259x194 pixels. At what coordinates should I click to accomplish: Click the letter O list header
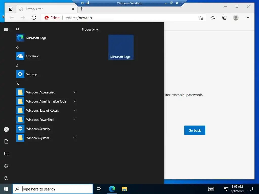[17, 47]
